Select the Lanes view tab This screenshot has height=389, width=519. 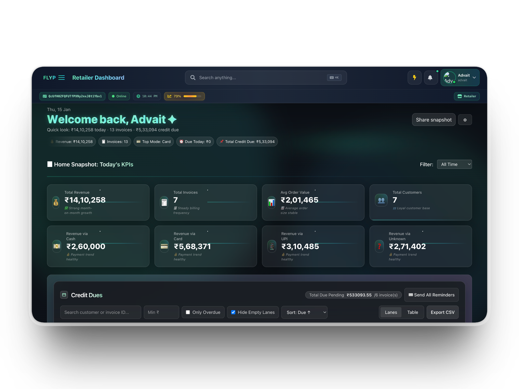point(391,312)
